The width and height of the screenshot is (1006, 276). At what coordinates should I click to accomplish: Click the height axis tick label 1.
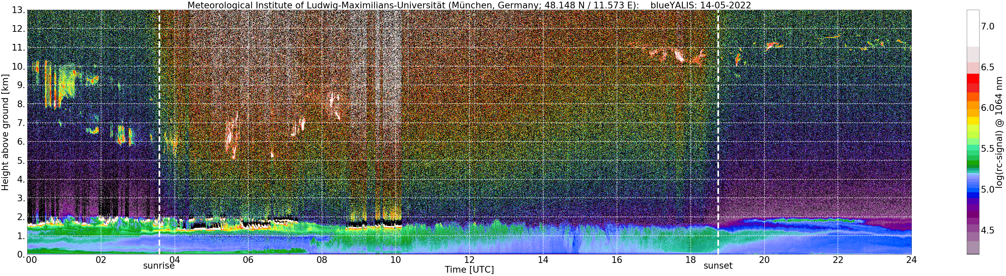(x=21, y=235)
